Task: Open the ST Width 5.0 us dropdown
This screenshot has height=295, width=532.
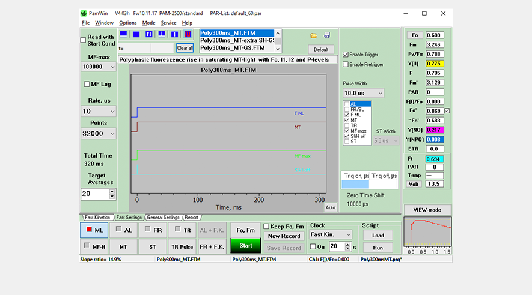Action: click(x=386, y=140)
